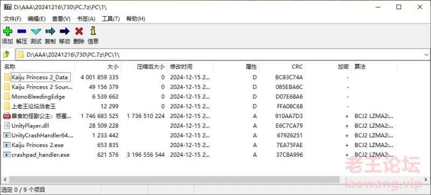This screenshot has height=195, width=431.
Task: Click the Copy (复制) arrow icon
Action: tap(50, 32)
